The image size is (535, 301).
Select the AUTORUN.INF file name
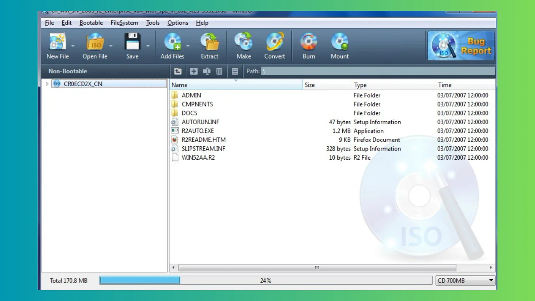tap(201, 122)
